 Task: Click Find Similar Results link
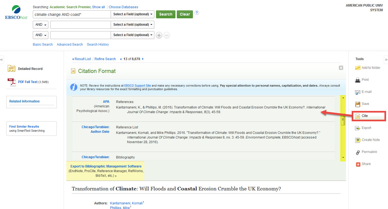click(x=24, y=126)
